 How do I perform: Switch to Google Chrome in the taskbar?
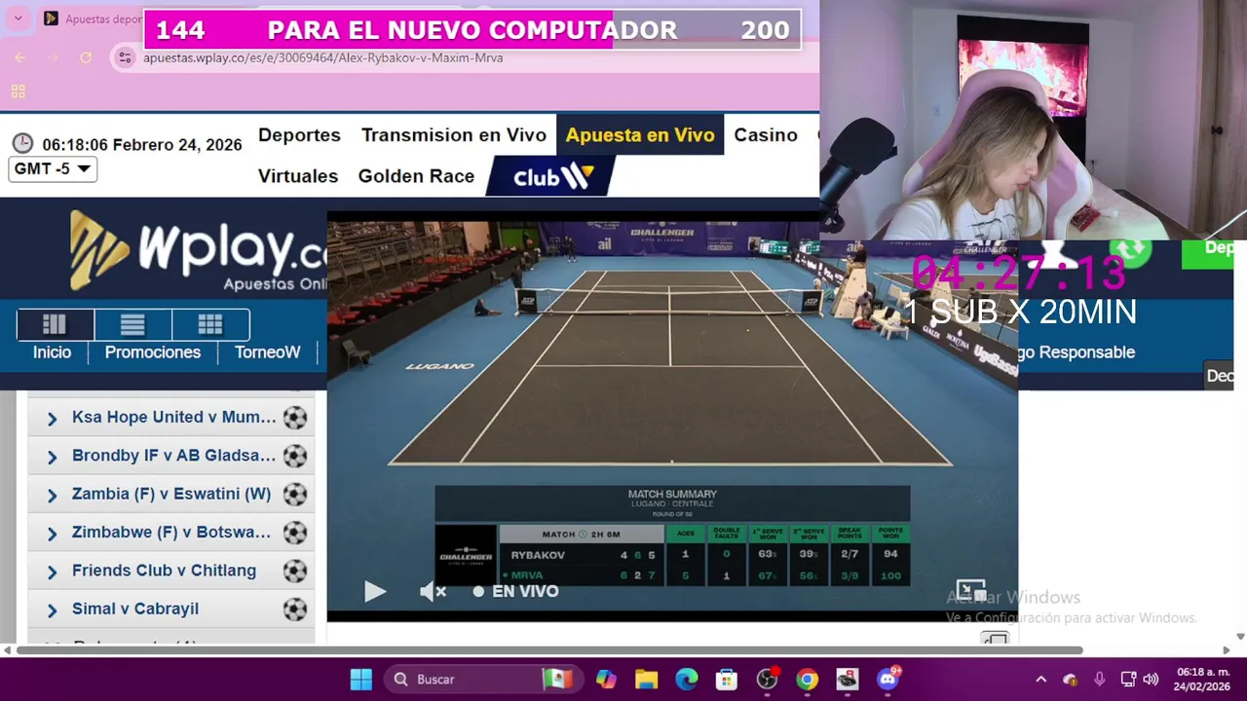(808, 679)
